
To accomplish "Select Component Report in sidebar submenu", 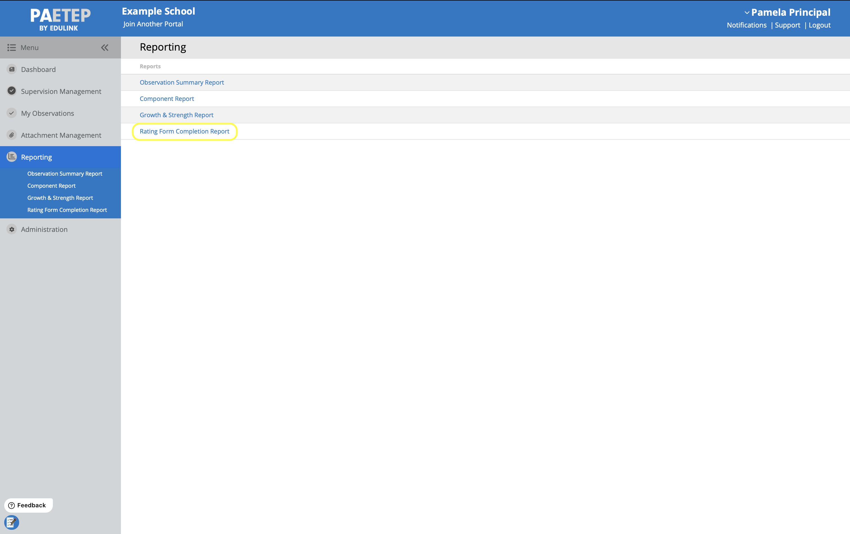I will tap(51, 185).
